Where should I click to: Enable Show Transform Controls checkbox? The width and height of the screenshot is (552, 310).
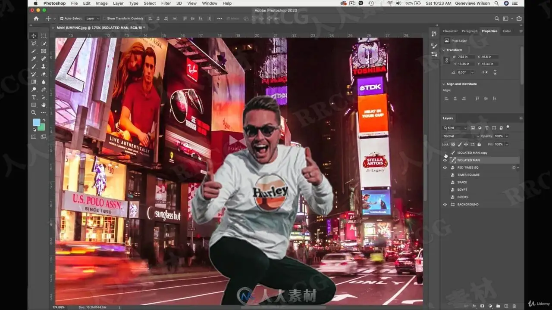click(104, 19)
